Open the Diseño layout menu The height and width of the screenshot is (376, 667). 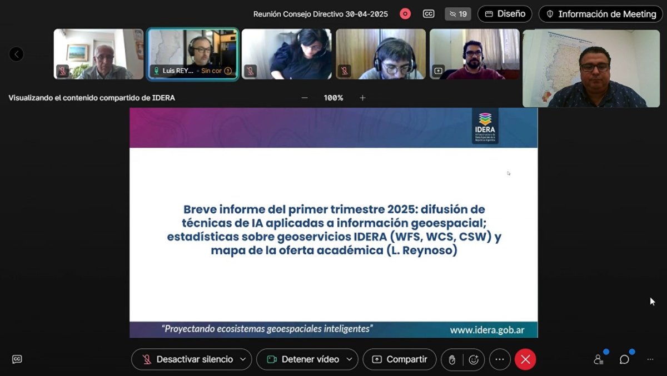(x=505, y=14)
